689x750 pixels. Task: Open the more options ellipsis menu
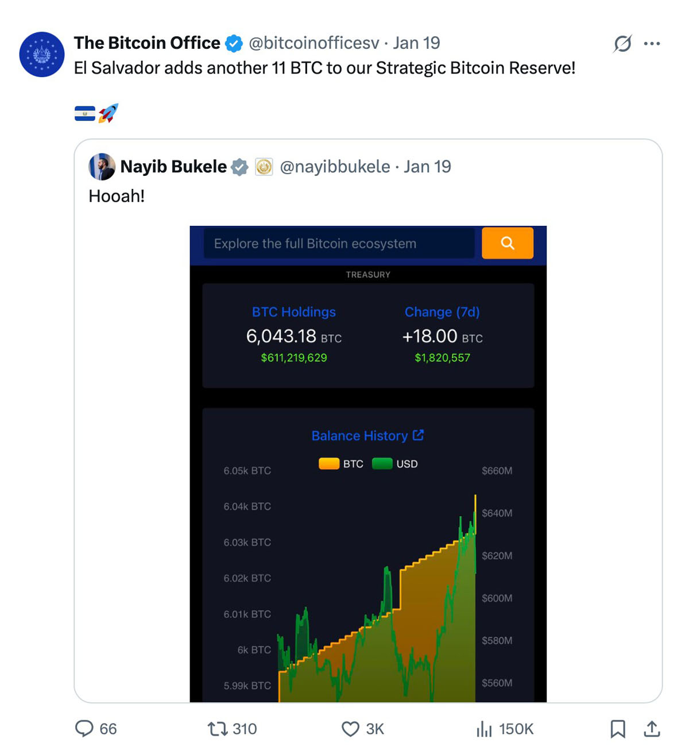tap(652, 43)
